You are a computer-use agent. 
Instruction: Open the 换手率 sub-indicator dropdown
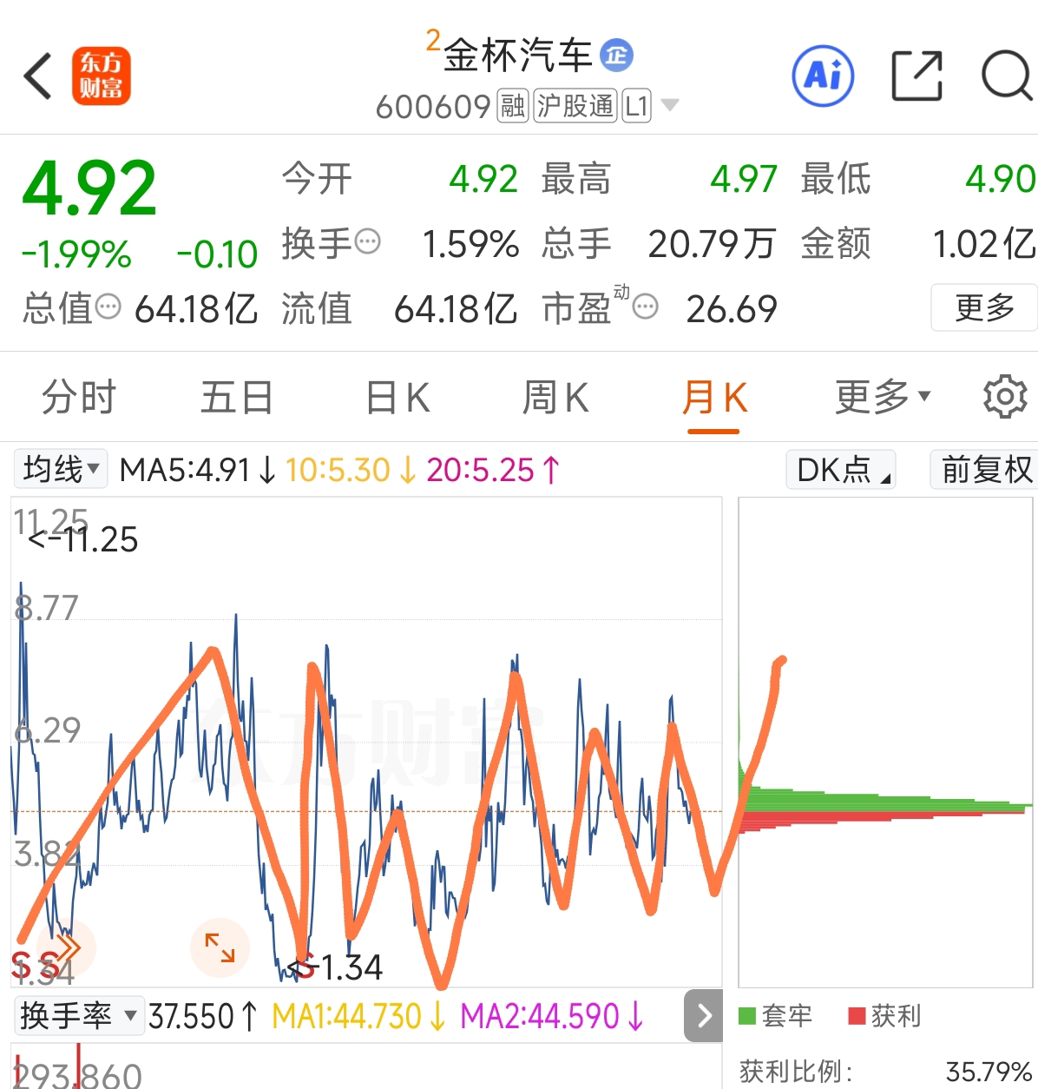coord(79,1015)
